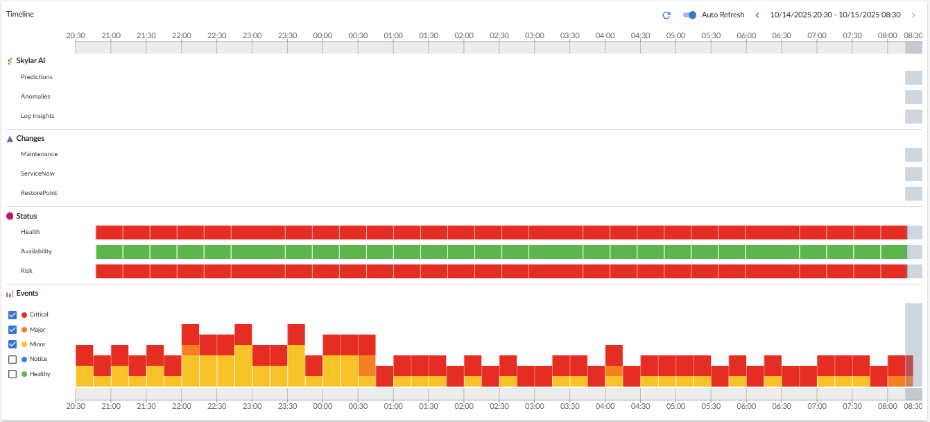Go to previous time range with left chevron
The width and height of the screenshot is (930, 422).
tap(757, 15)
